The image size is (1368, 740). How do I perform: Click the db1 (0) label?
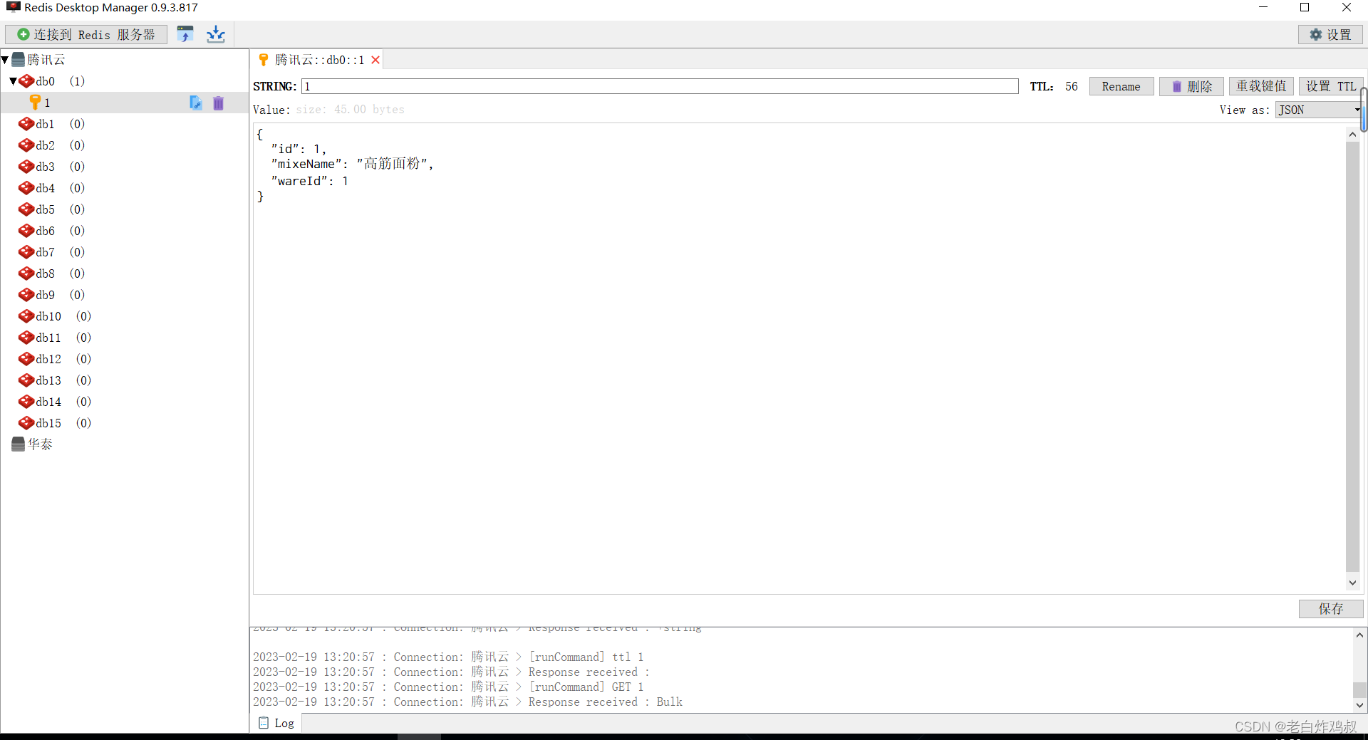pyautogui.click(x=61, y=124)
